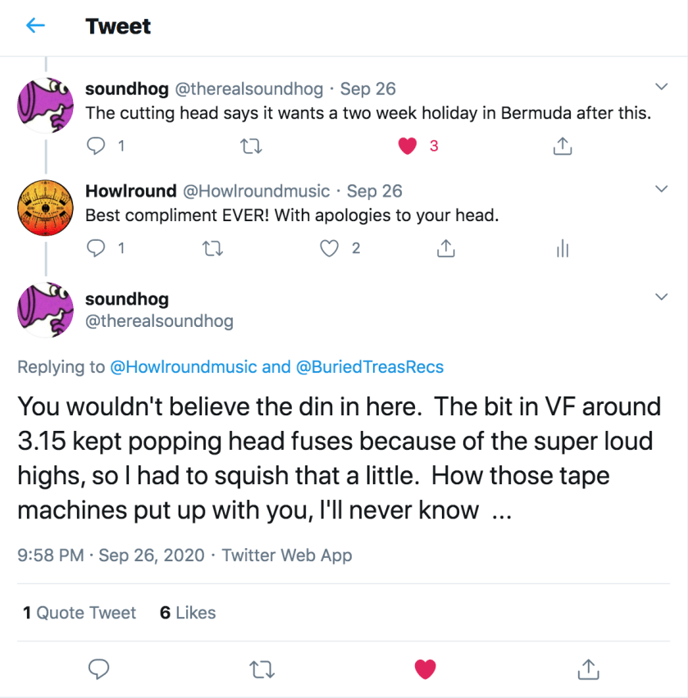Image resolution: width=688 pixels, height=698 pixels.
Task: Open more menu on main soundhog tweet
Action: [663, 297]
